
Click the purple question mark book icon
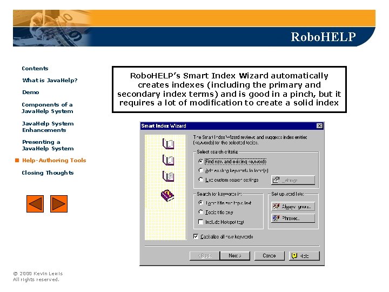click(x=167, y=195)
